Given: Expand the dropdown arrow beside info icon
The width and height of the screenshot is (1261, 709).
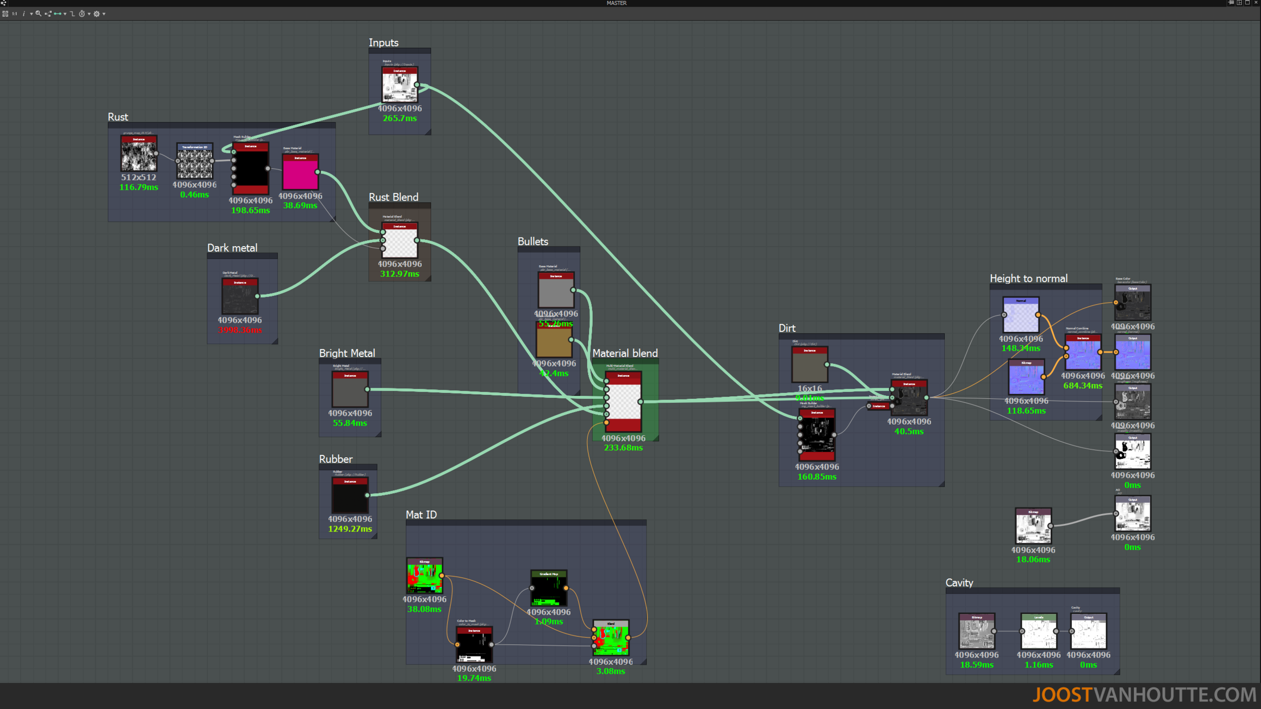Looking at the screenshot, I should [31, 14].
